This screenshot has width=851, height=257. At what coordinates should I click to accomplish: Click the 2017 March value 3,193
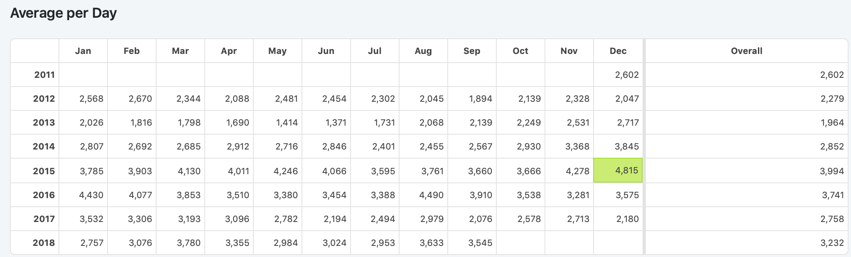tap(189, 219)
